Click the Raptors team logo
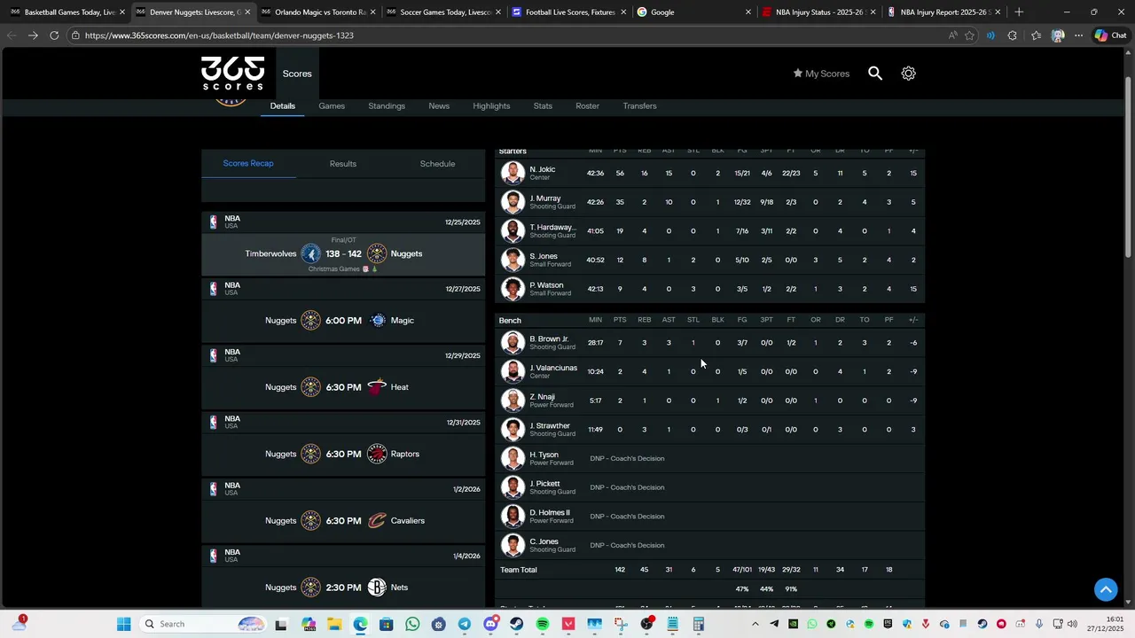This screenshot has height=638, width=1135. [x=377, y=454]
